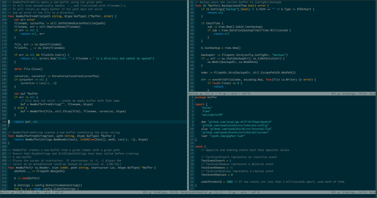Click the ParseCursorLocation(cursorPos) line
This screenshot has height=198, width=377.
tap(57, 76)
